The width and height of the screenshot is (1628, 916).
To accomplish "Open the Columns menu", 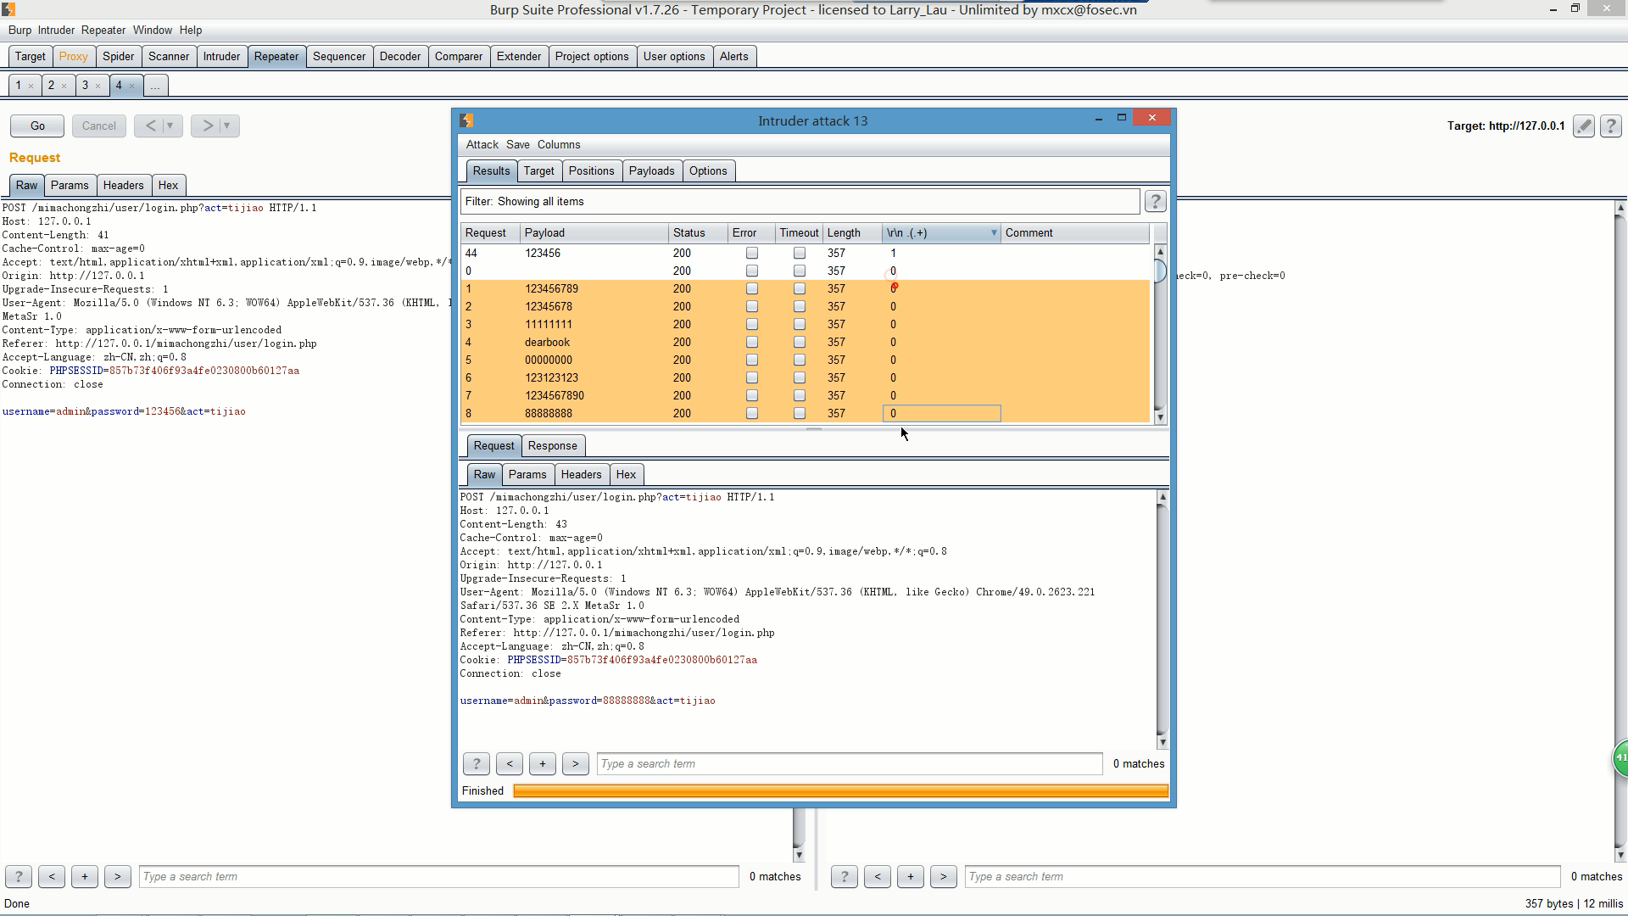I will point(559,144).
